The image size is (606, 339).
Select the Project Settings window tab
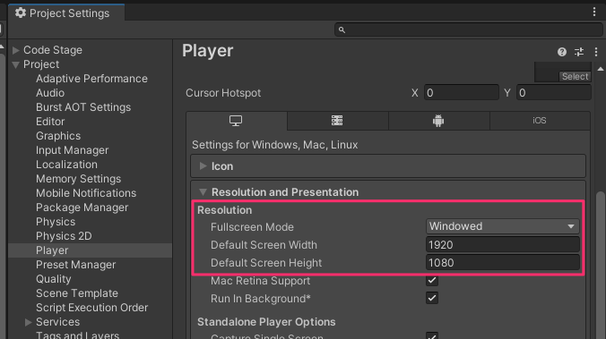[x=66, y=13]
